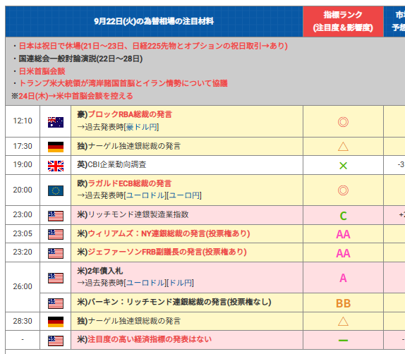This screenshot has height=354, width=405.
Task: Click the green dash rank in the last row
Action: pos(343,341)
